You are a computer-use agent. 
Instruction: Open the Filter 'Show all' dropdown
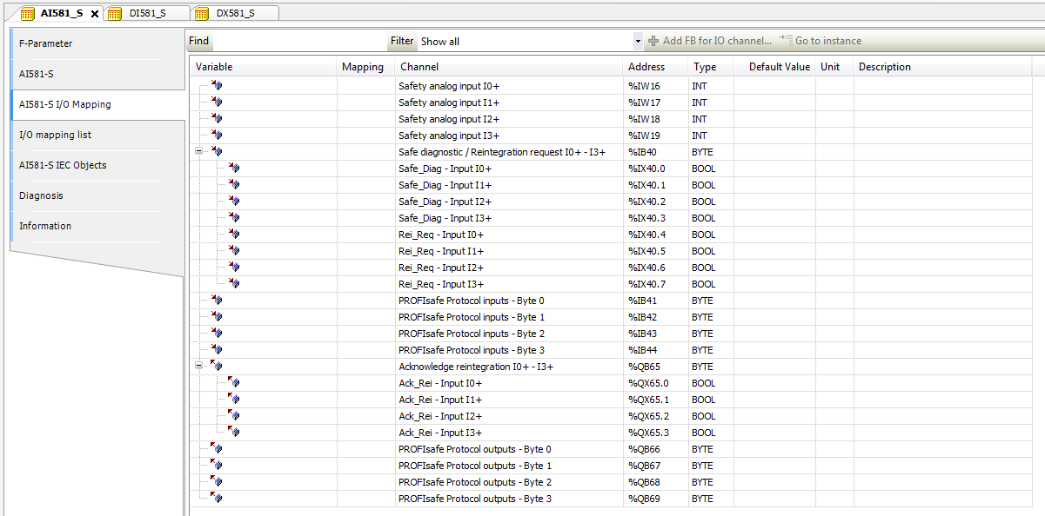pos(638,41)
